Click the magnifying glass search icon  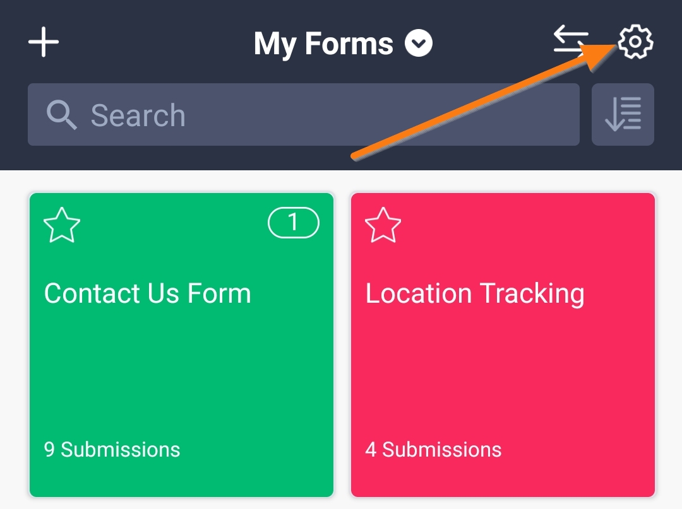pos(61,115)
